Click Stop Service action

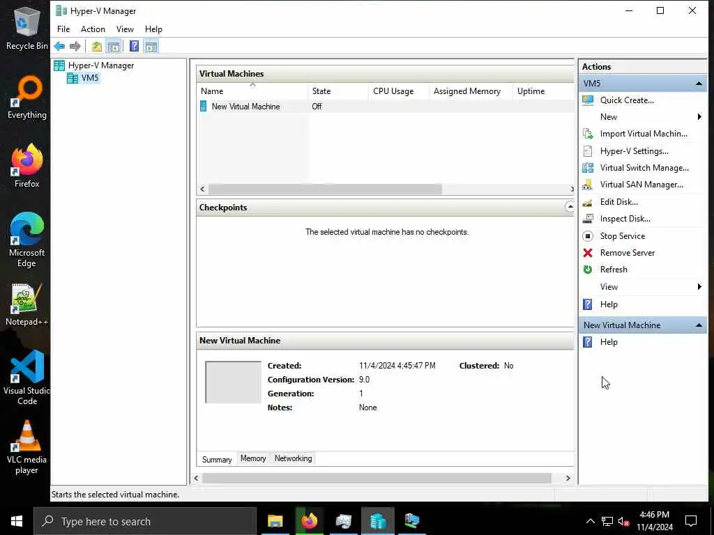(x=622, y=236)
